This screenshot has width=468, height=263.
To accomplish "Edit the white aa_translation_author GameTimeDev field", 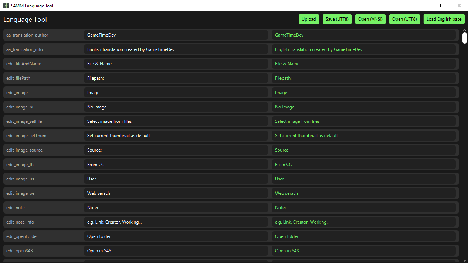I will tap(176, 35).
